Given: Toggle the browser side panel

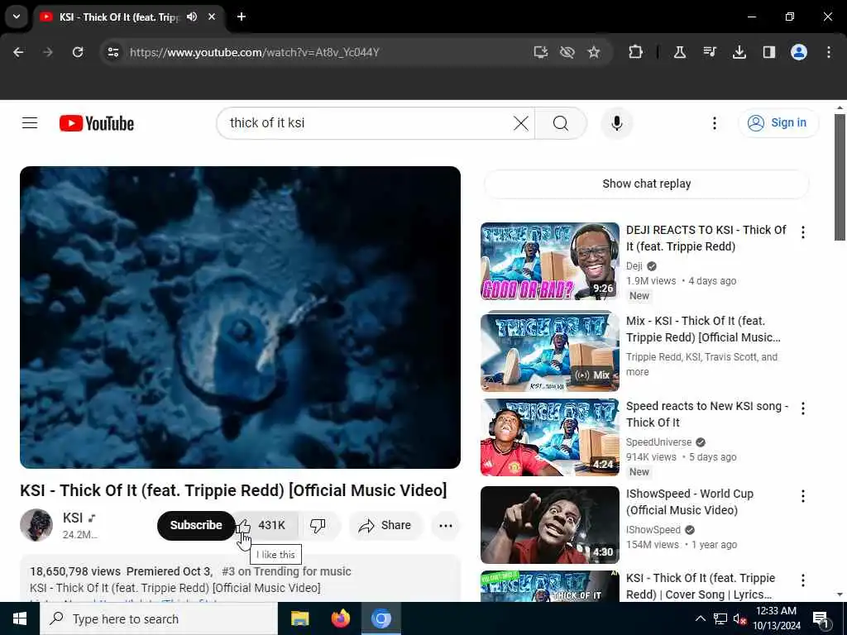Looking at the screenshot, I should (769, 52).
